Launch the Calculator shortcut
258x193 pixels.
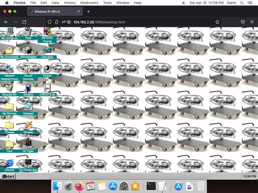tap(47, 50)
